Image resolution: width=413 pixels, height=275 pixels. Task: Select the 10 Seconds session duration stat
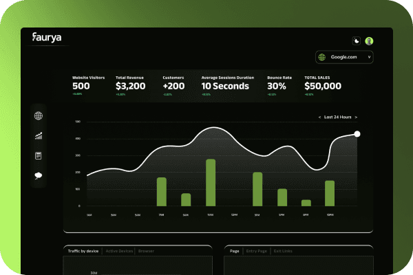coord(228,85)
